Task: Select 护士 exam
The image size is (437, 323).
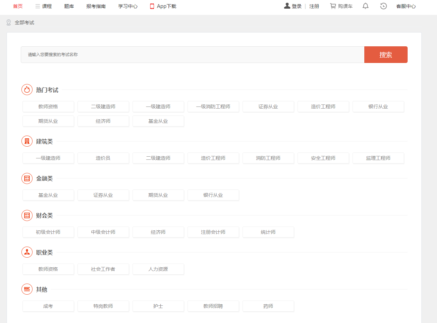Action: (158, 306)
